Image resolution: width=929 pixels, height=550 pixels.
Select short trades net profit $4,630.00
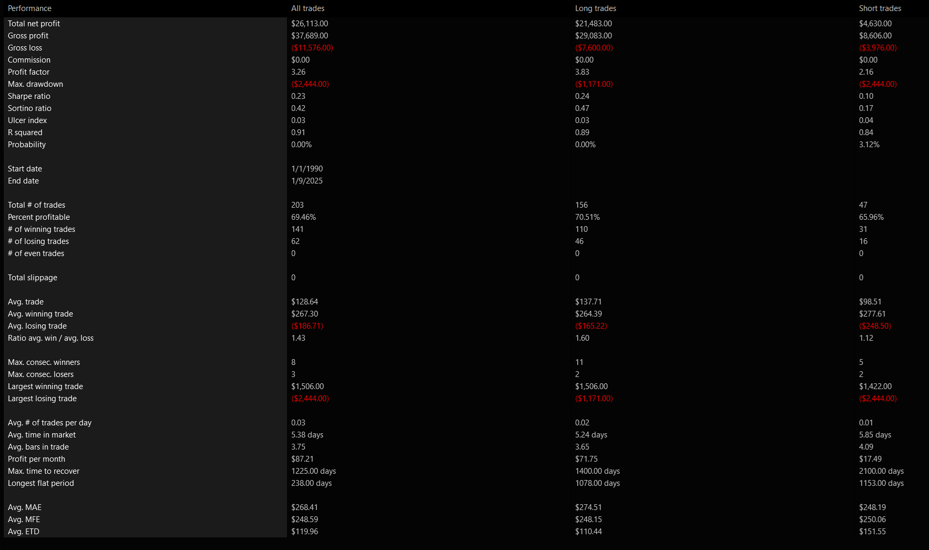pyautogui.click(x=875, y=24)
